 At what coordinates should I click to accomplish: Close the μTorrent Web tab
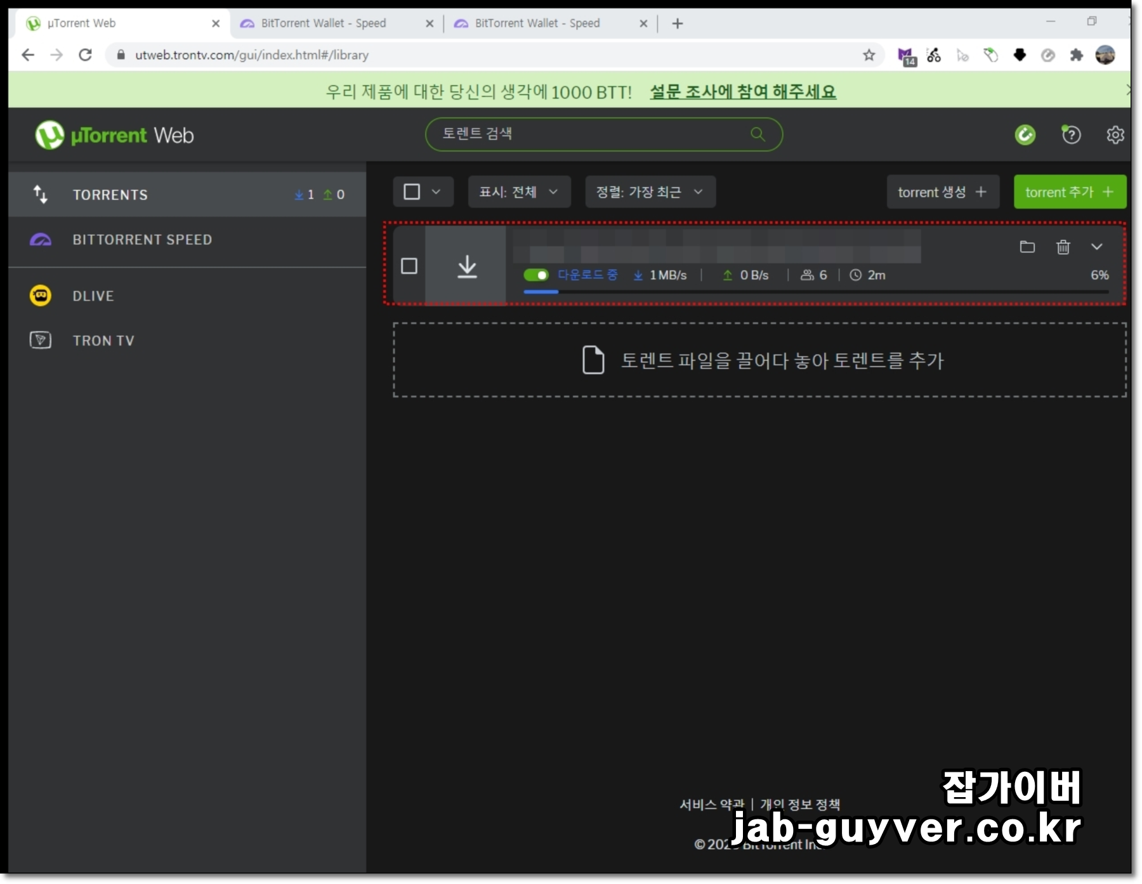216,23
